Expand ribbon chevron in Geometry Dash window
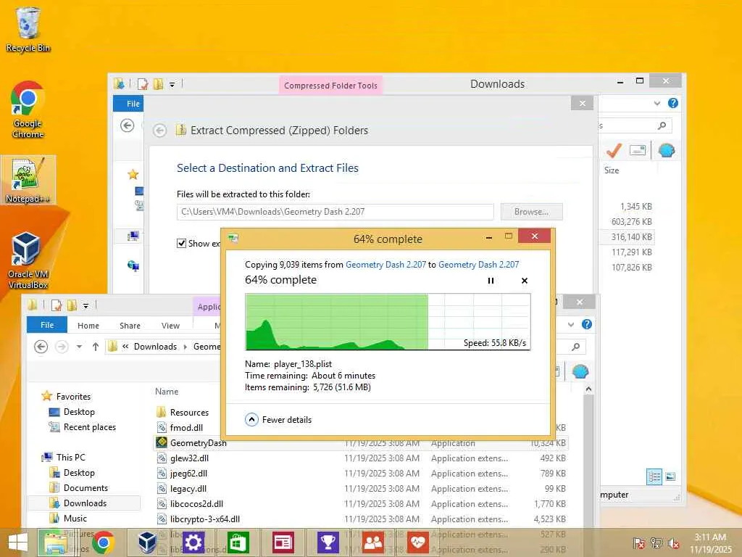Screen dimensions: 742x557 tap(571, 324)
